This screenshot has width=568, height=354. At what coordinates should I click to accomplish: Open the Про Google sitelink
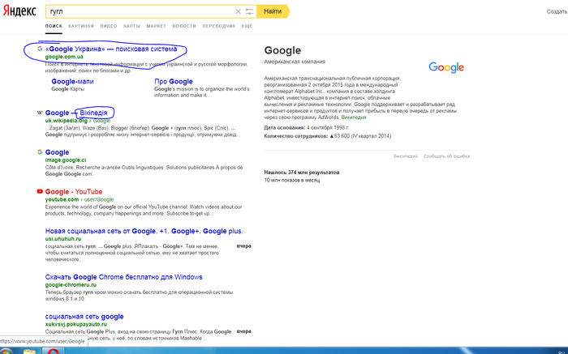pyautogui.click(x=174, y=81)
